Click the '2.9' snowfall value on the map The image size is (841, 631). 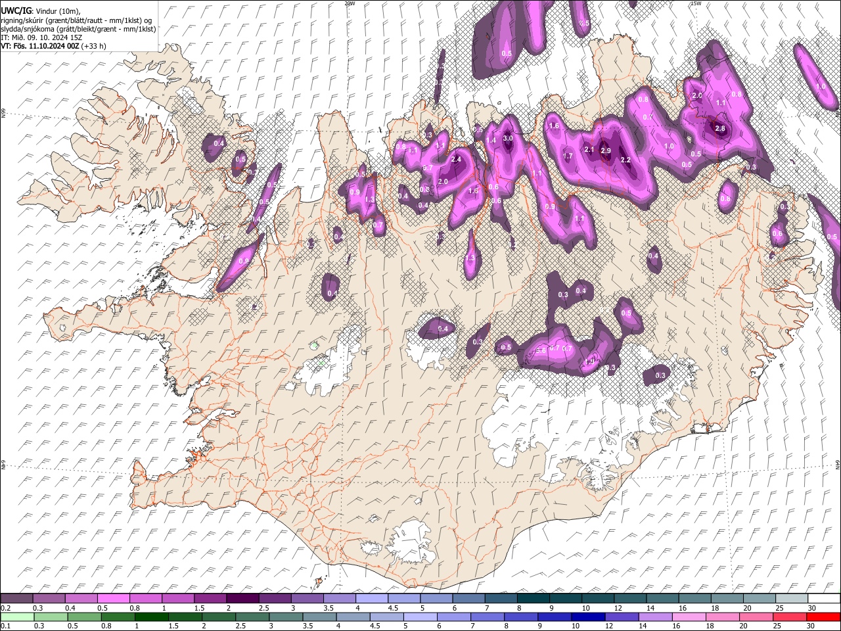[606, 151]
